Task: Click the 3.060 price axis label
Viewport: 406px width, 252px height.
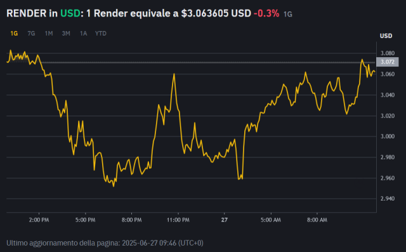Action: 388,74
